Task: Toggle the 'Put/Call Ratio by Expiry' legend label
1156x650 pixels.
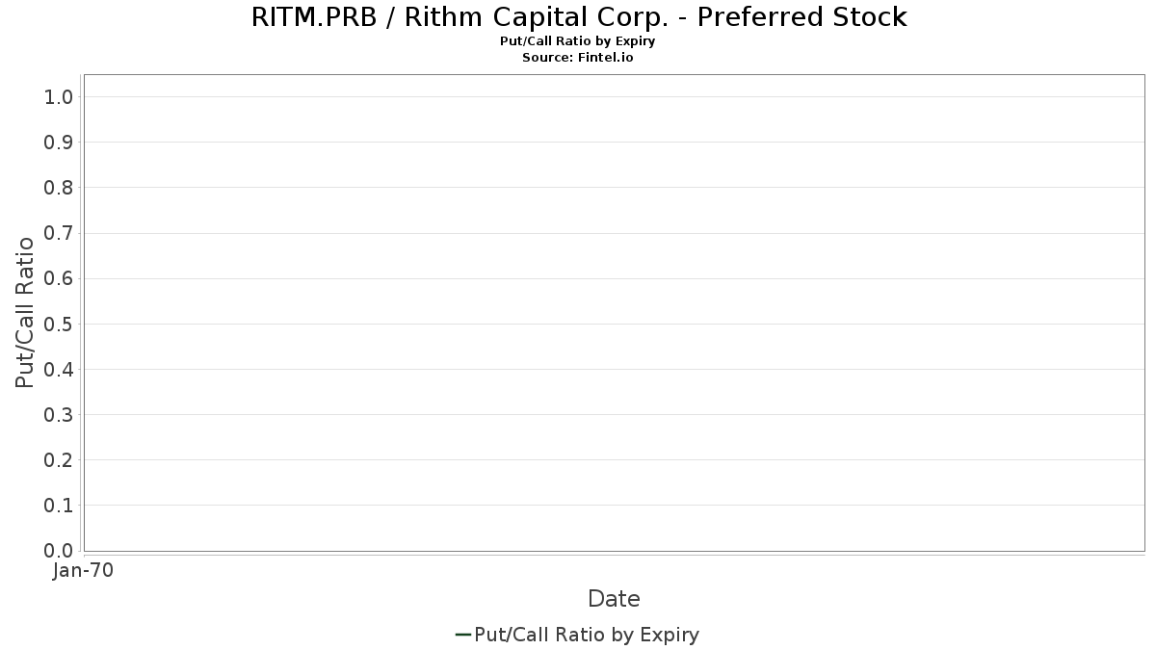Action: tap(587, 635)
